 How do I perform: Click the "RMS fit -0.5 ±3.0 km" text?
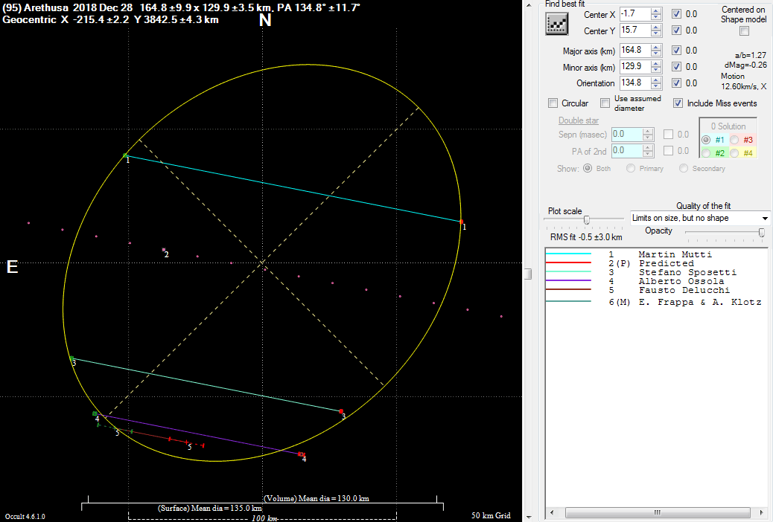pos(586,237)
